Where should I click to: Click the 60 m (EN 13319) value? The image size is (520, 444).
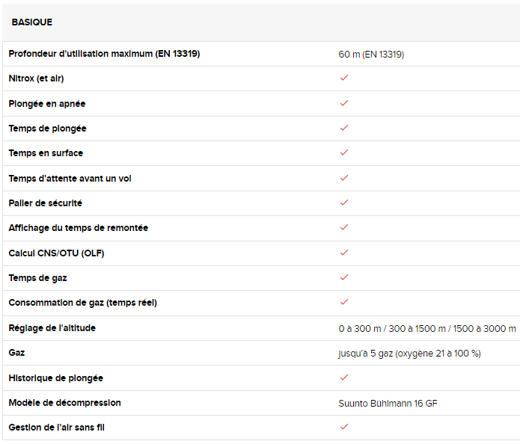[x=371, y=55]
